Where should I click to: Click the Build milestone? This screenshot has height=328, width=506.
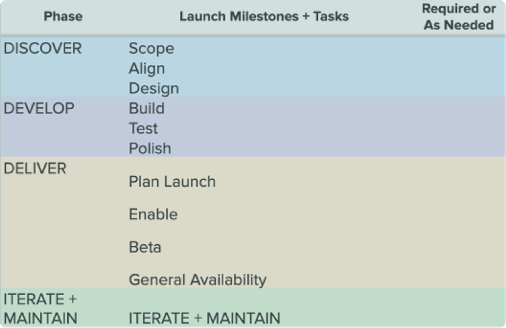point(146,108)
